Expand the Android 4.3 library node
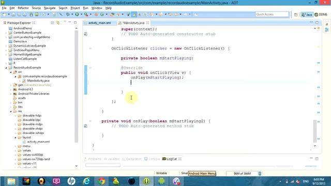 pyautogui.click(x=11, y=89)
